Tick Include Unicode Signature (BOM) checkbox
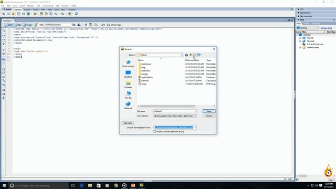Screen dimensions: 336x189 click(x=155, y=132)
